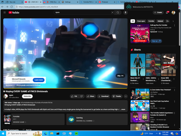Screen dimensions: 181x136
Task: Expand the description with ...more
Action: point(123,110)
